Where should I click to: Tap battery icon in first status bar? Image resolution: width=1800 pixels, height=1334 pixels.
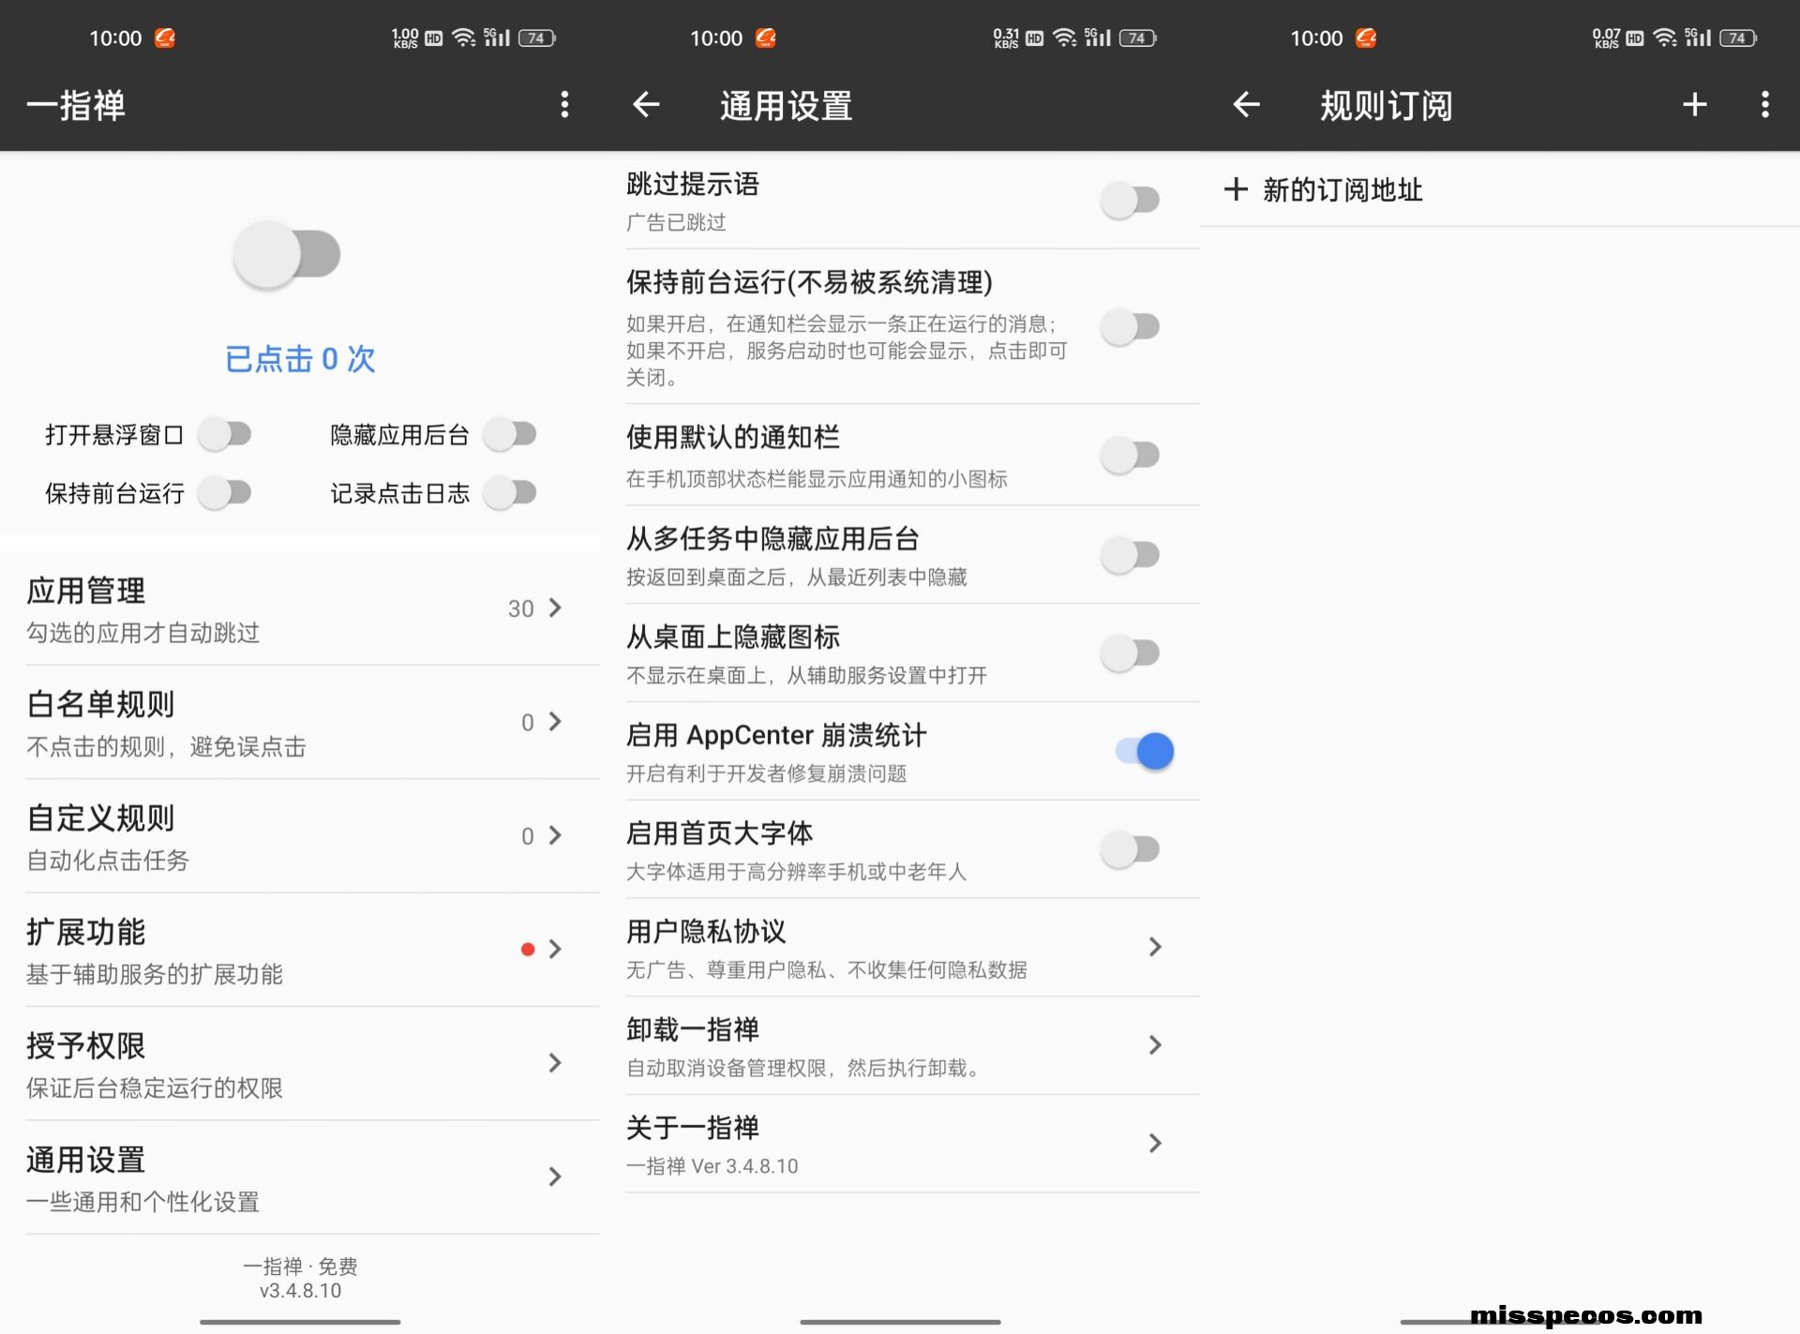pyautogui.click(x=537, y=38)
